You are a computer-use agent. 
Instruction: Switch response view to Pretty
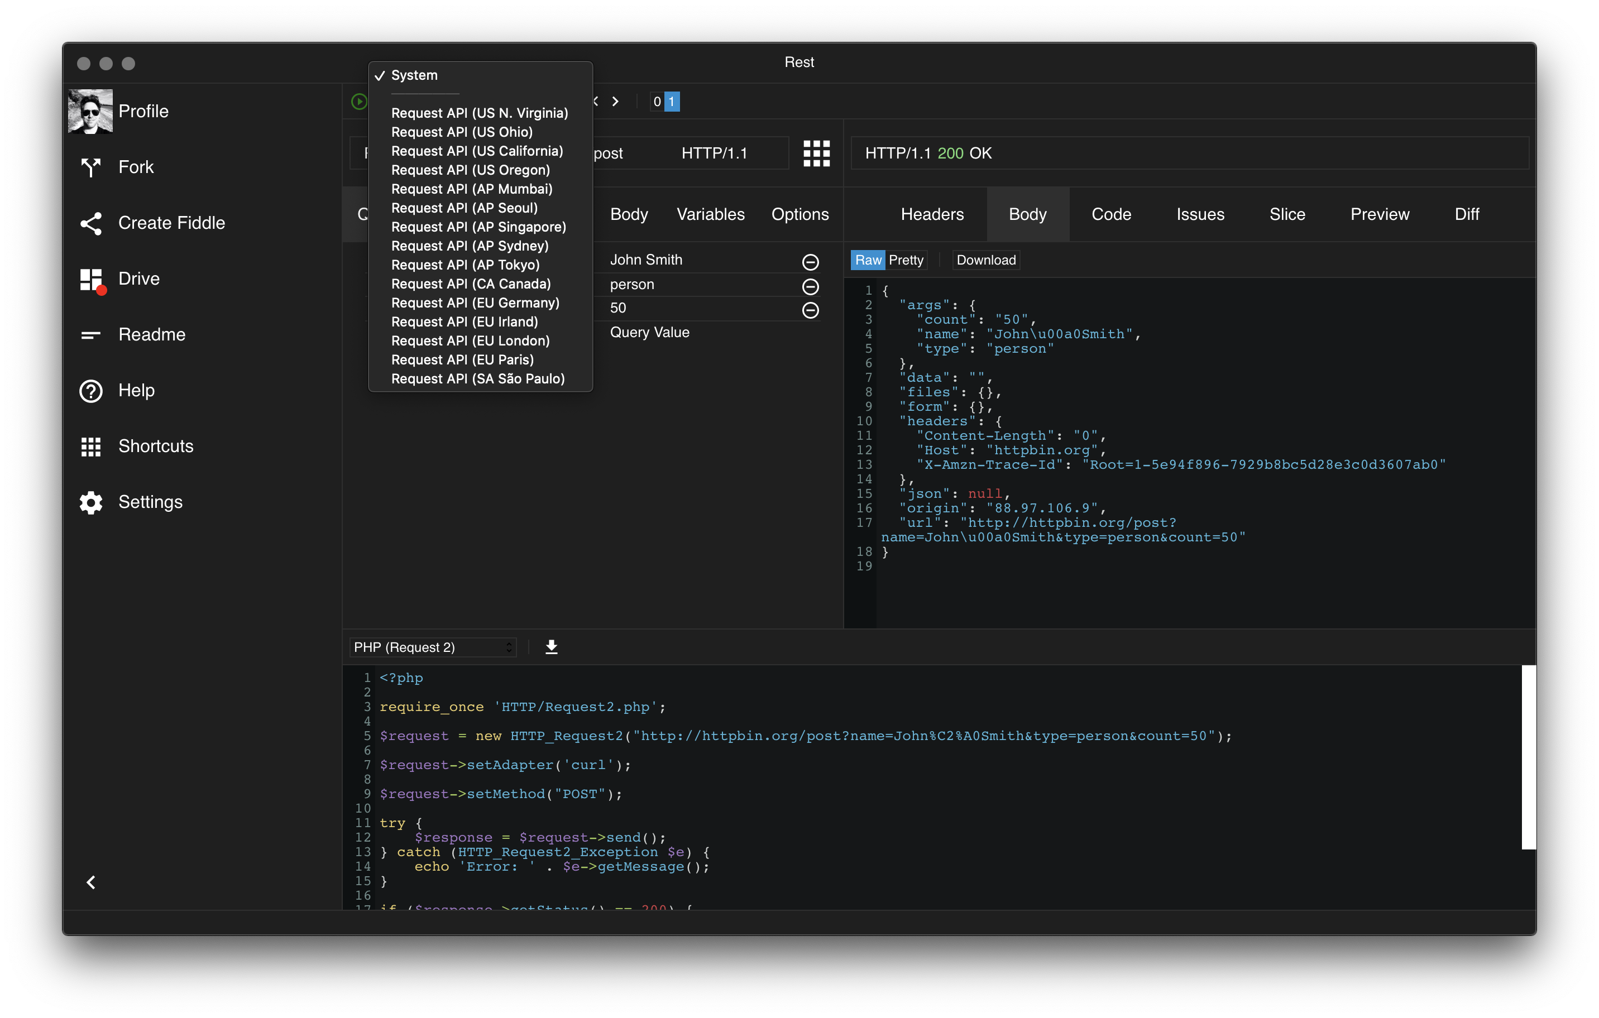click(906, 260)
